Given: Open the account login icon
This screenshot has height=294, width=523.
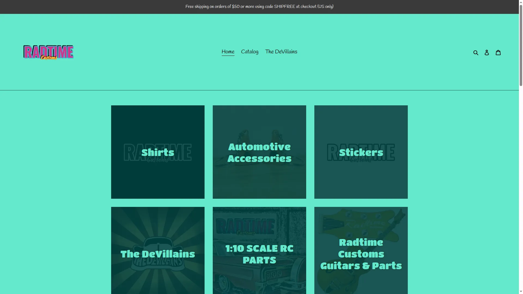Looking at the screenshot, I should click(487, 53).
